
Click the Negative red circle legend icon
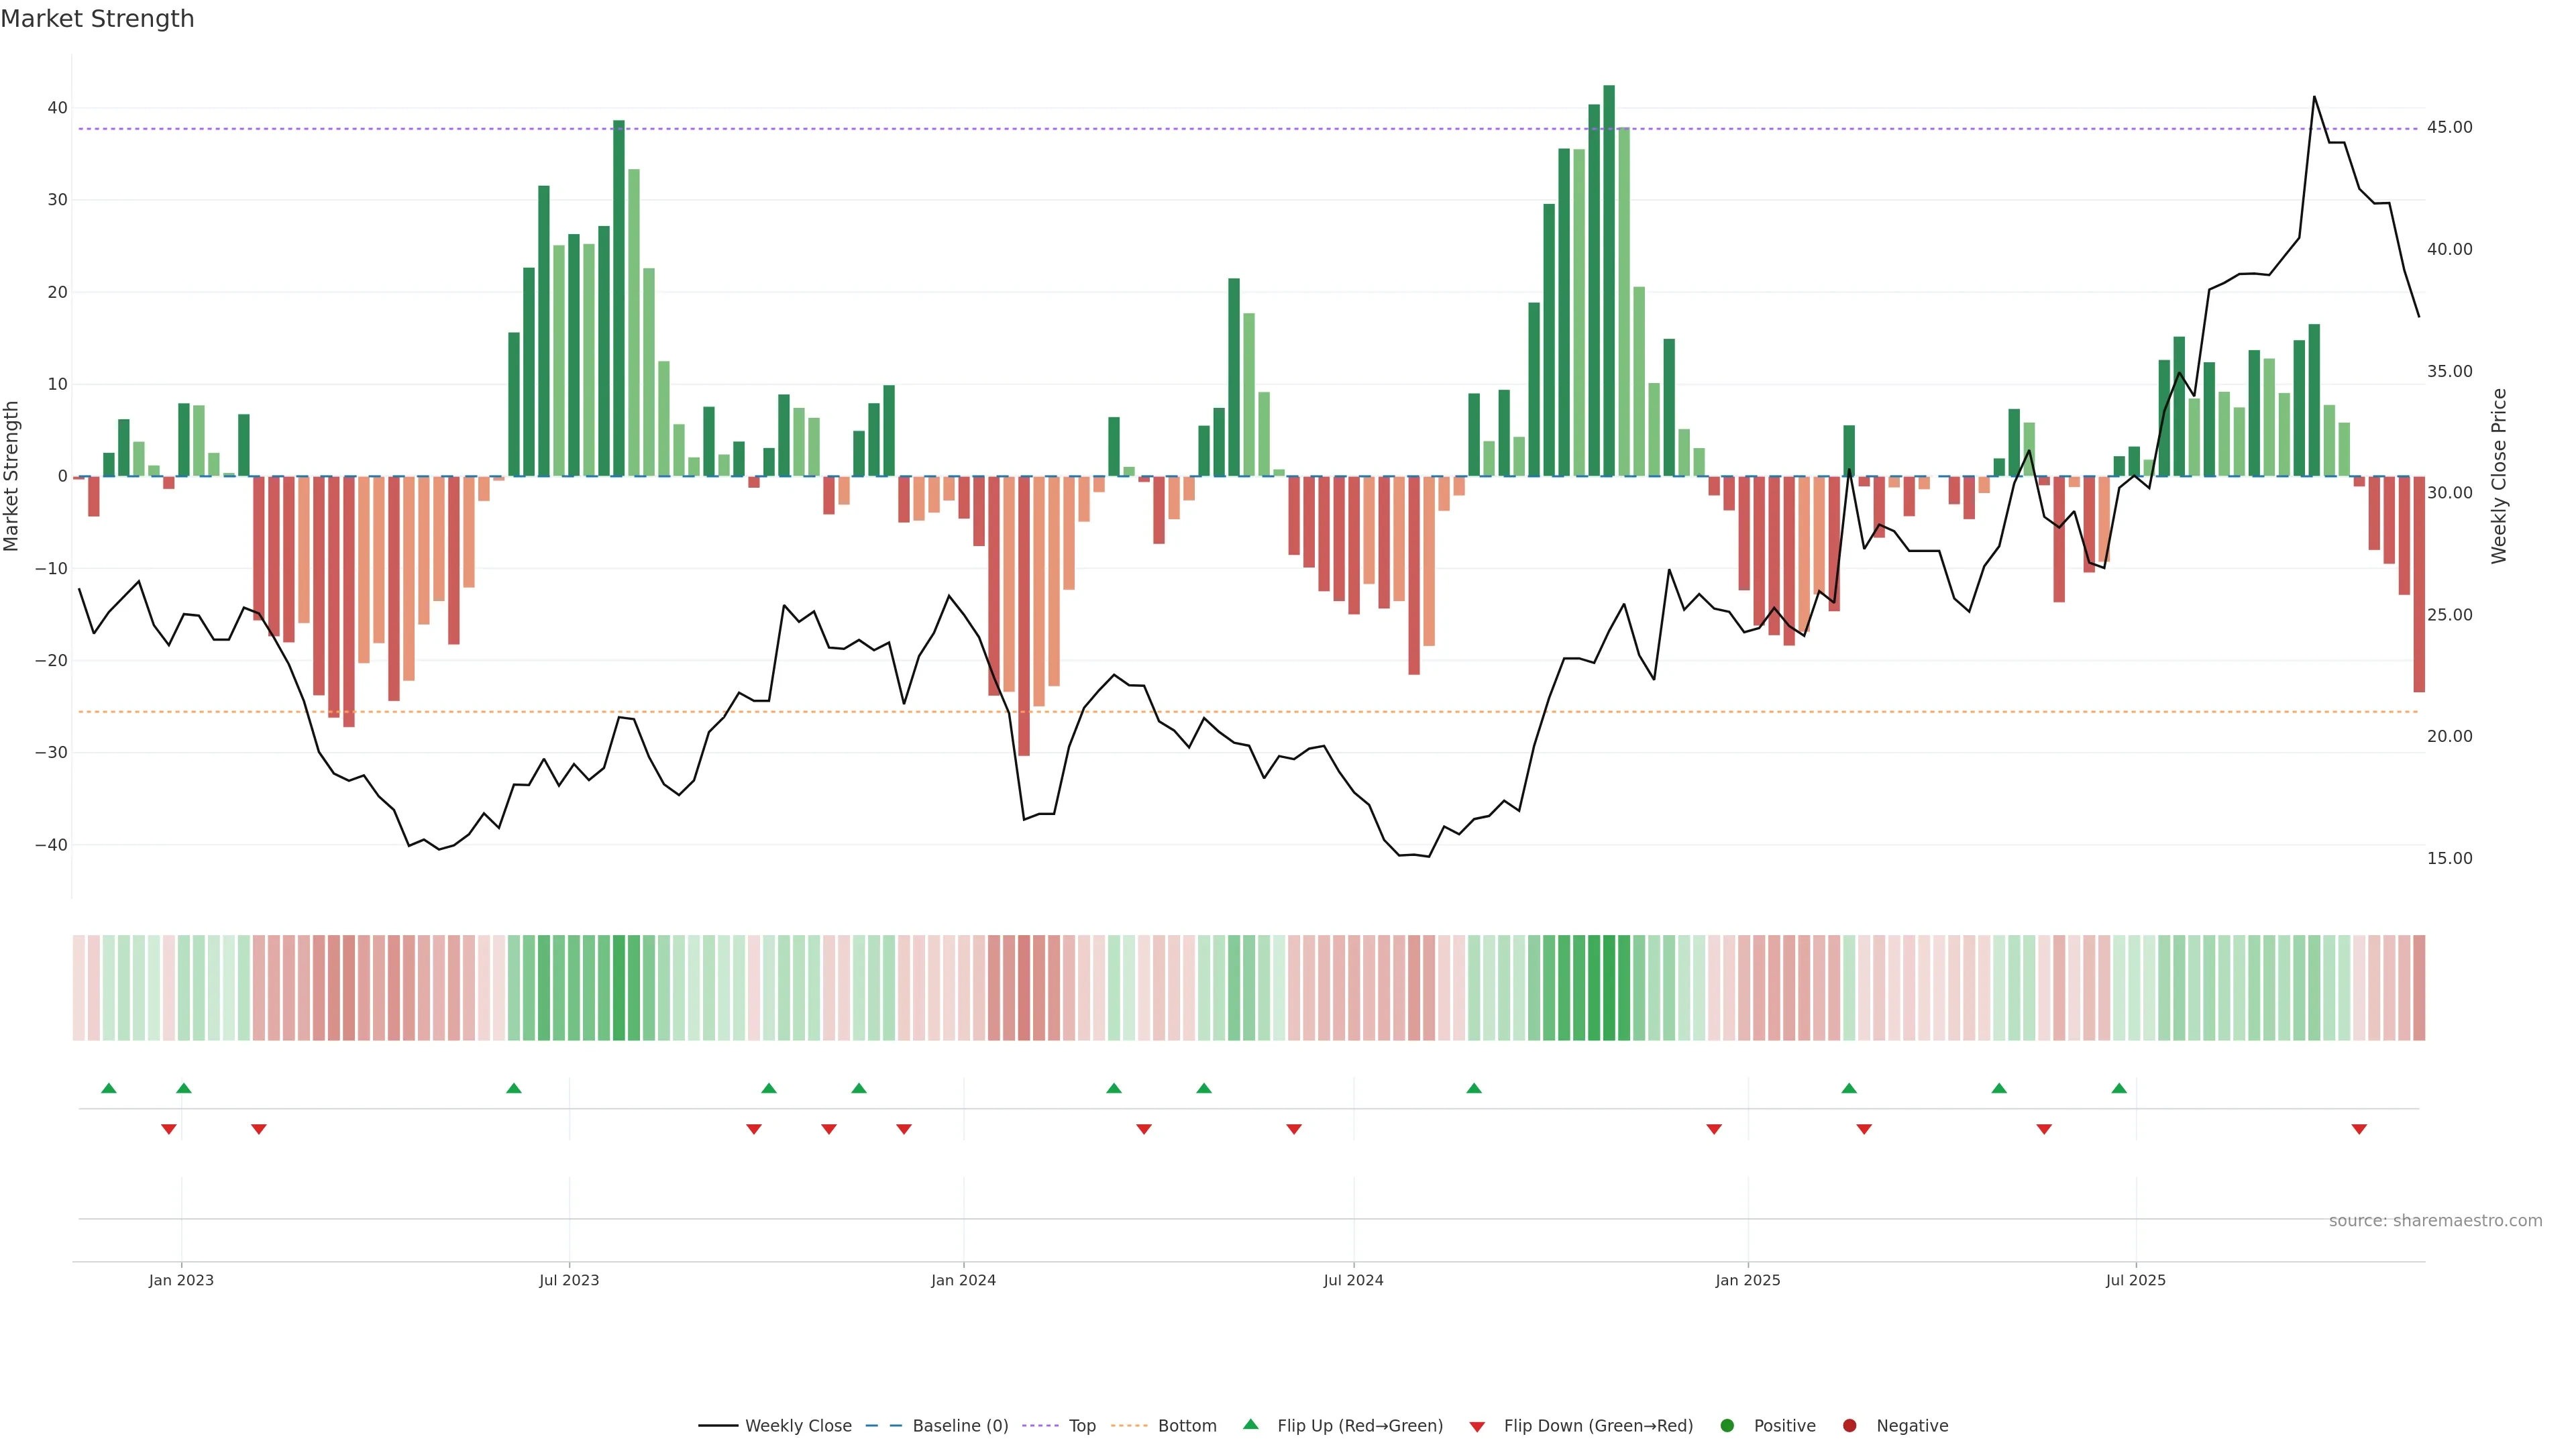tap(1849, 1426)
